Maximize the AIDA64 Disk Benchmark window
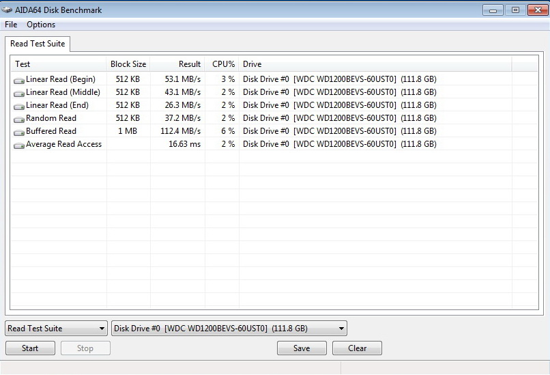The width and height of the screenshot is (550, 375). pyautogui.click(x=515, y=10)
